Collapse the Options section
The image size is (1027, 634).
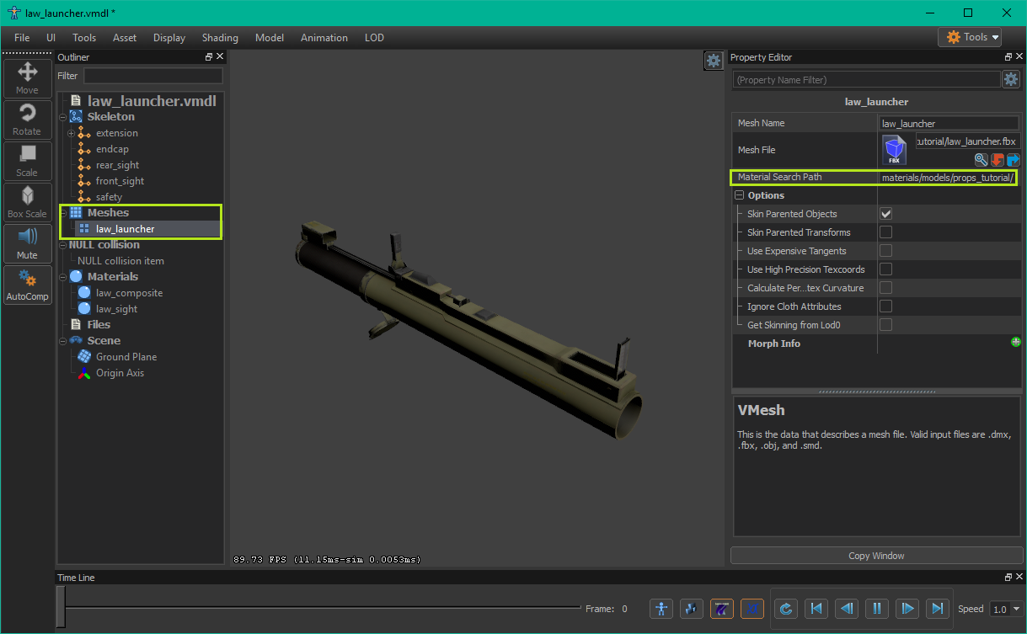[x=740, y=195]
